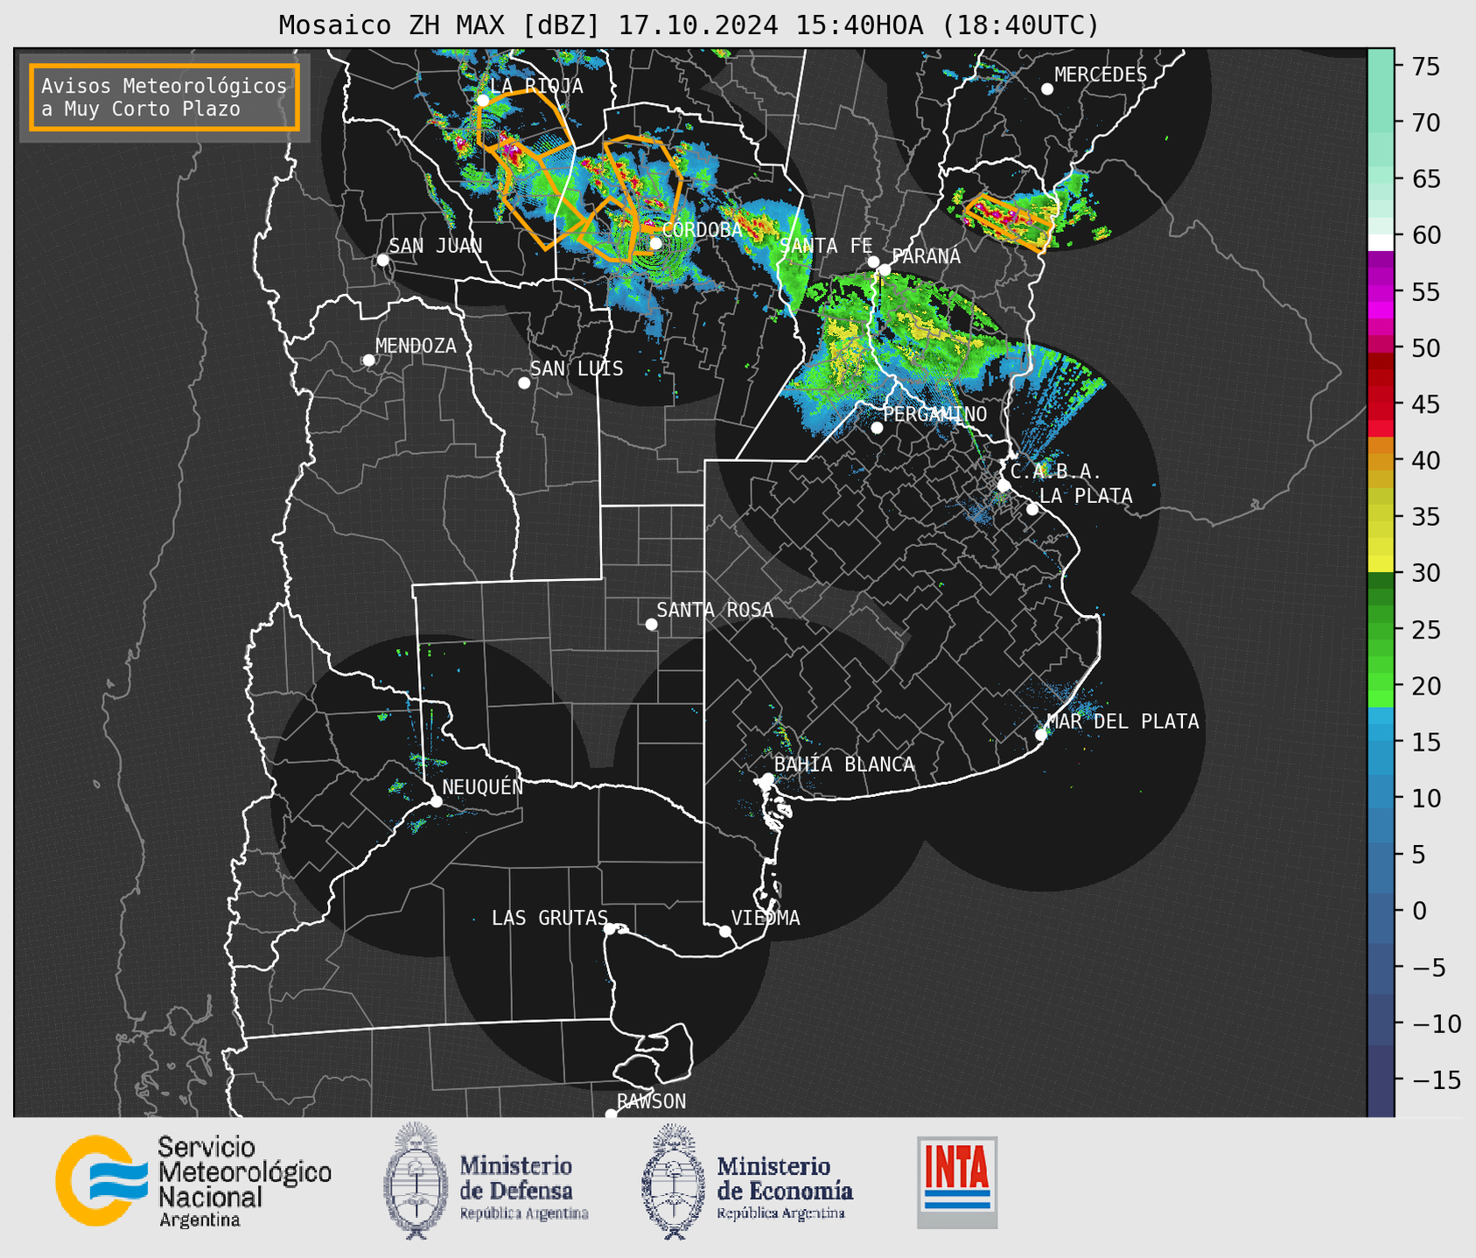The image size is (1476, 1258).
Task: Click the Las Grutas label
Action: point(549,918)
